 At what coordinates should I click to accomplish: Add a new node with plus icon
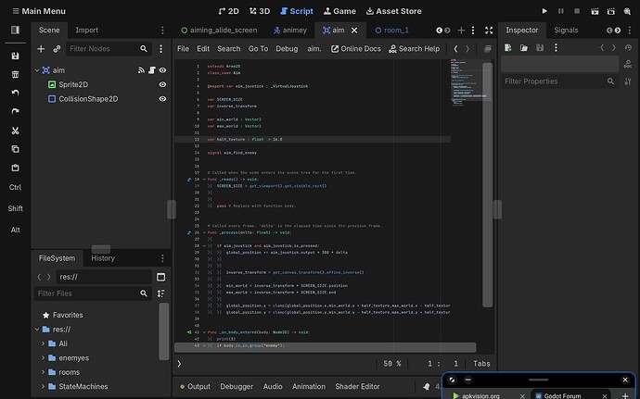pyautogui.click(x=41, y=48)
